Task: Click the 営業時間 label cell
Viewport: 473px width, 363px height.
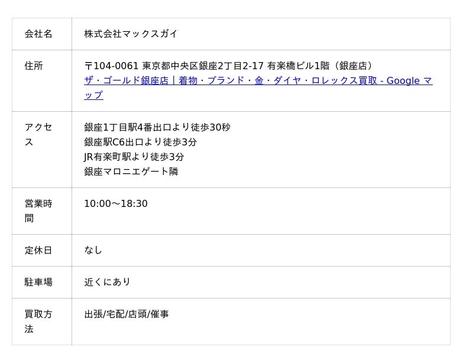Action: point(42,211)
